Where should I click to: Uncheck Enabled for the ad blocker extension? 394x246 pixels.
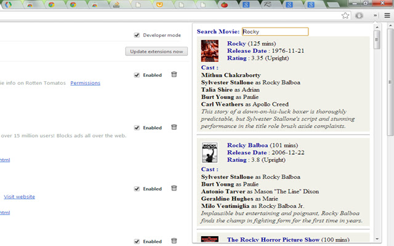(137, 128)
